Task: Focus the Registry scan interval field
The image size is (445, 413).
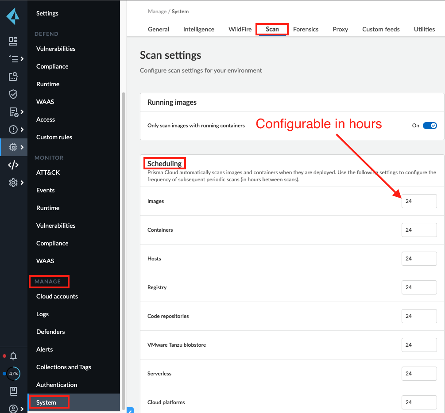Action: [419, 287]
